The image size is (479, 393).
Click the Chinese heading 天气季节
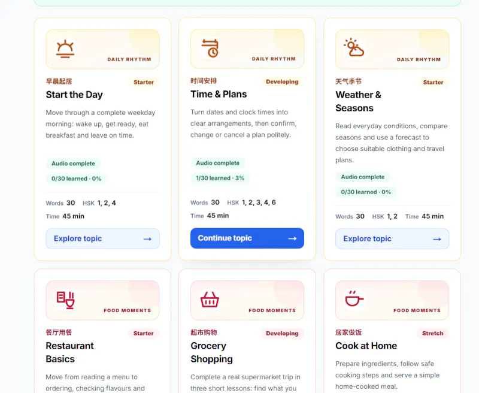(348, 81)
